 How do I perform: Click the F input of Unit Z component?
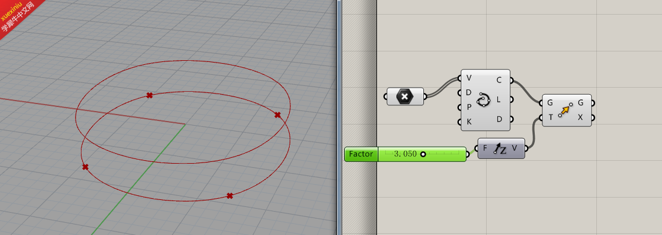[x=485, y=148]
